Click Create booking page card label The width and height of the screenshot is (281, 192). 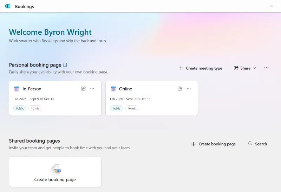55,179
